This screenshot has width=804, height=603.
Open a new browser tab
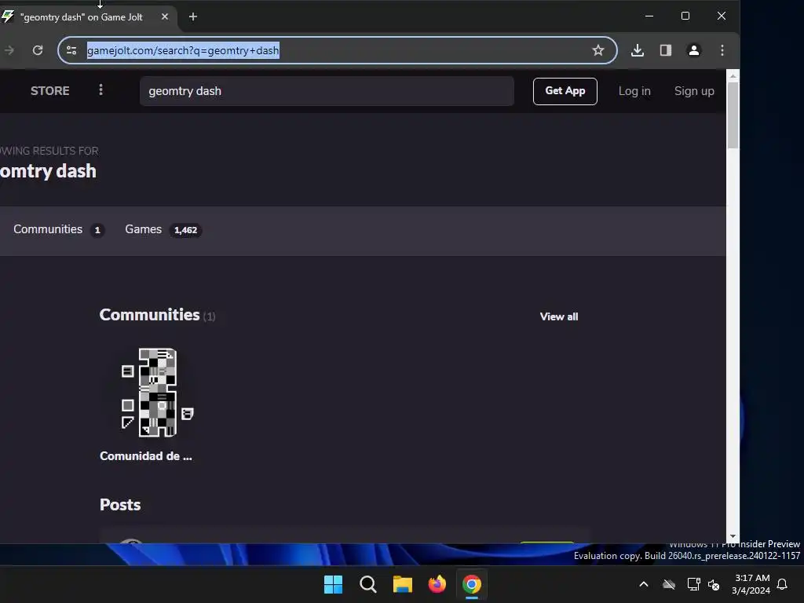pyautogui.click(x=193, y=16)
